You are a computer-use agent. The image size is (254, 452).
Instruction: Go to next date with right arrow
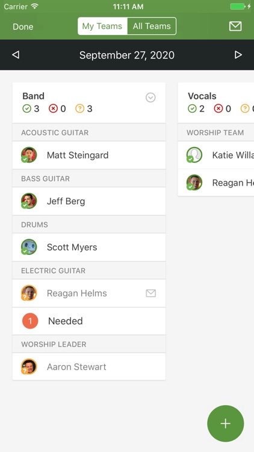pos(238,55)
